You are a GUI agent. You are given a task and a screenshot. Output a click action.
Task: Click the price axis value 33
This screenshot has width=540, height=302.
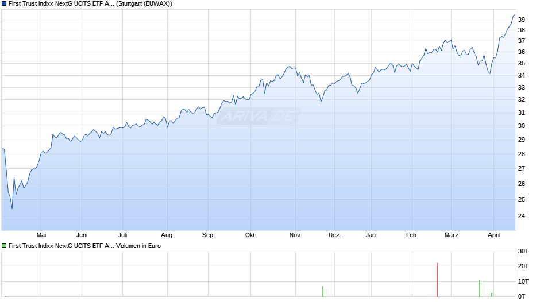point(522,87)
